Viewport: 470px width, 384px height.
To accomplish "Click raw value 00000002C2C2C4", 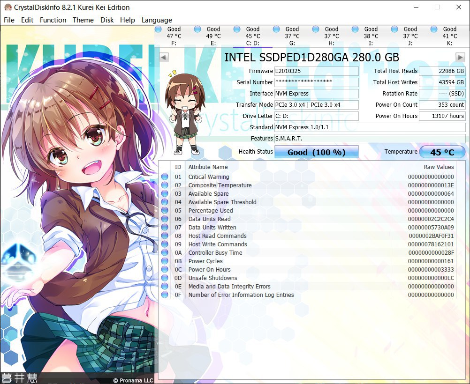I will [x=431, y=219].
